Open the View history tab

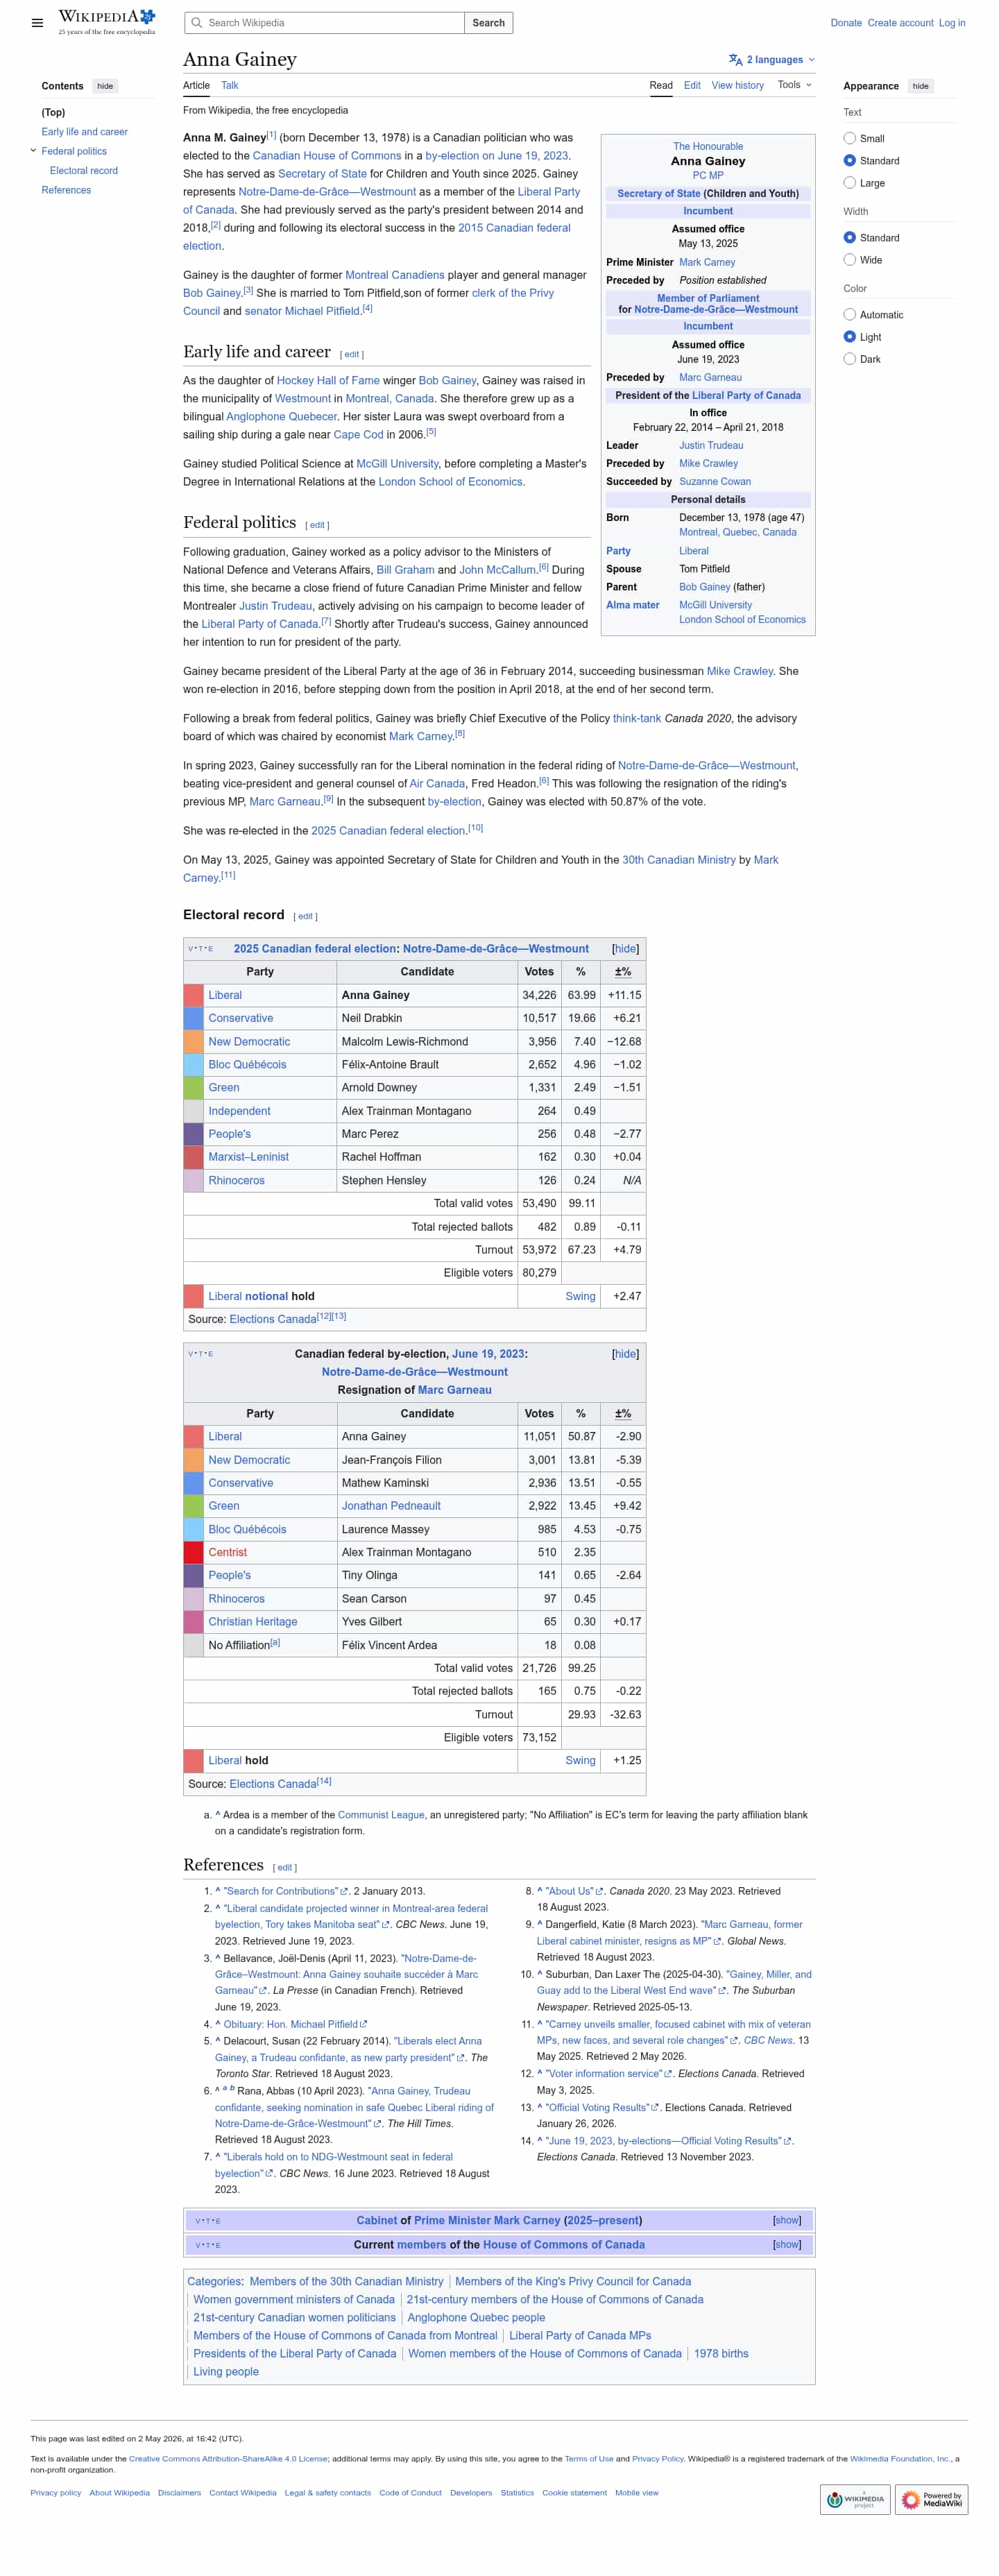pos(737,85)
